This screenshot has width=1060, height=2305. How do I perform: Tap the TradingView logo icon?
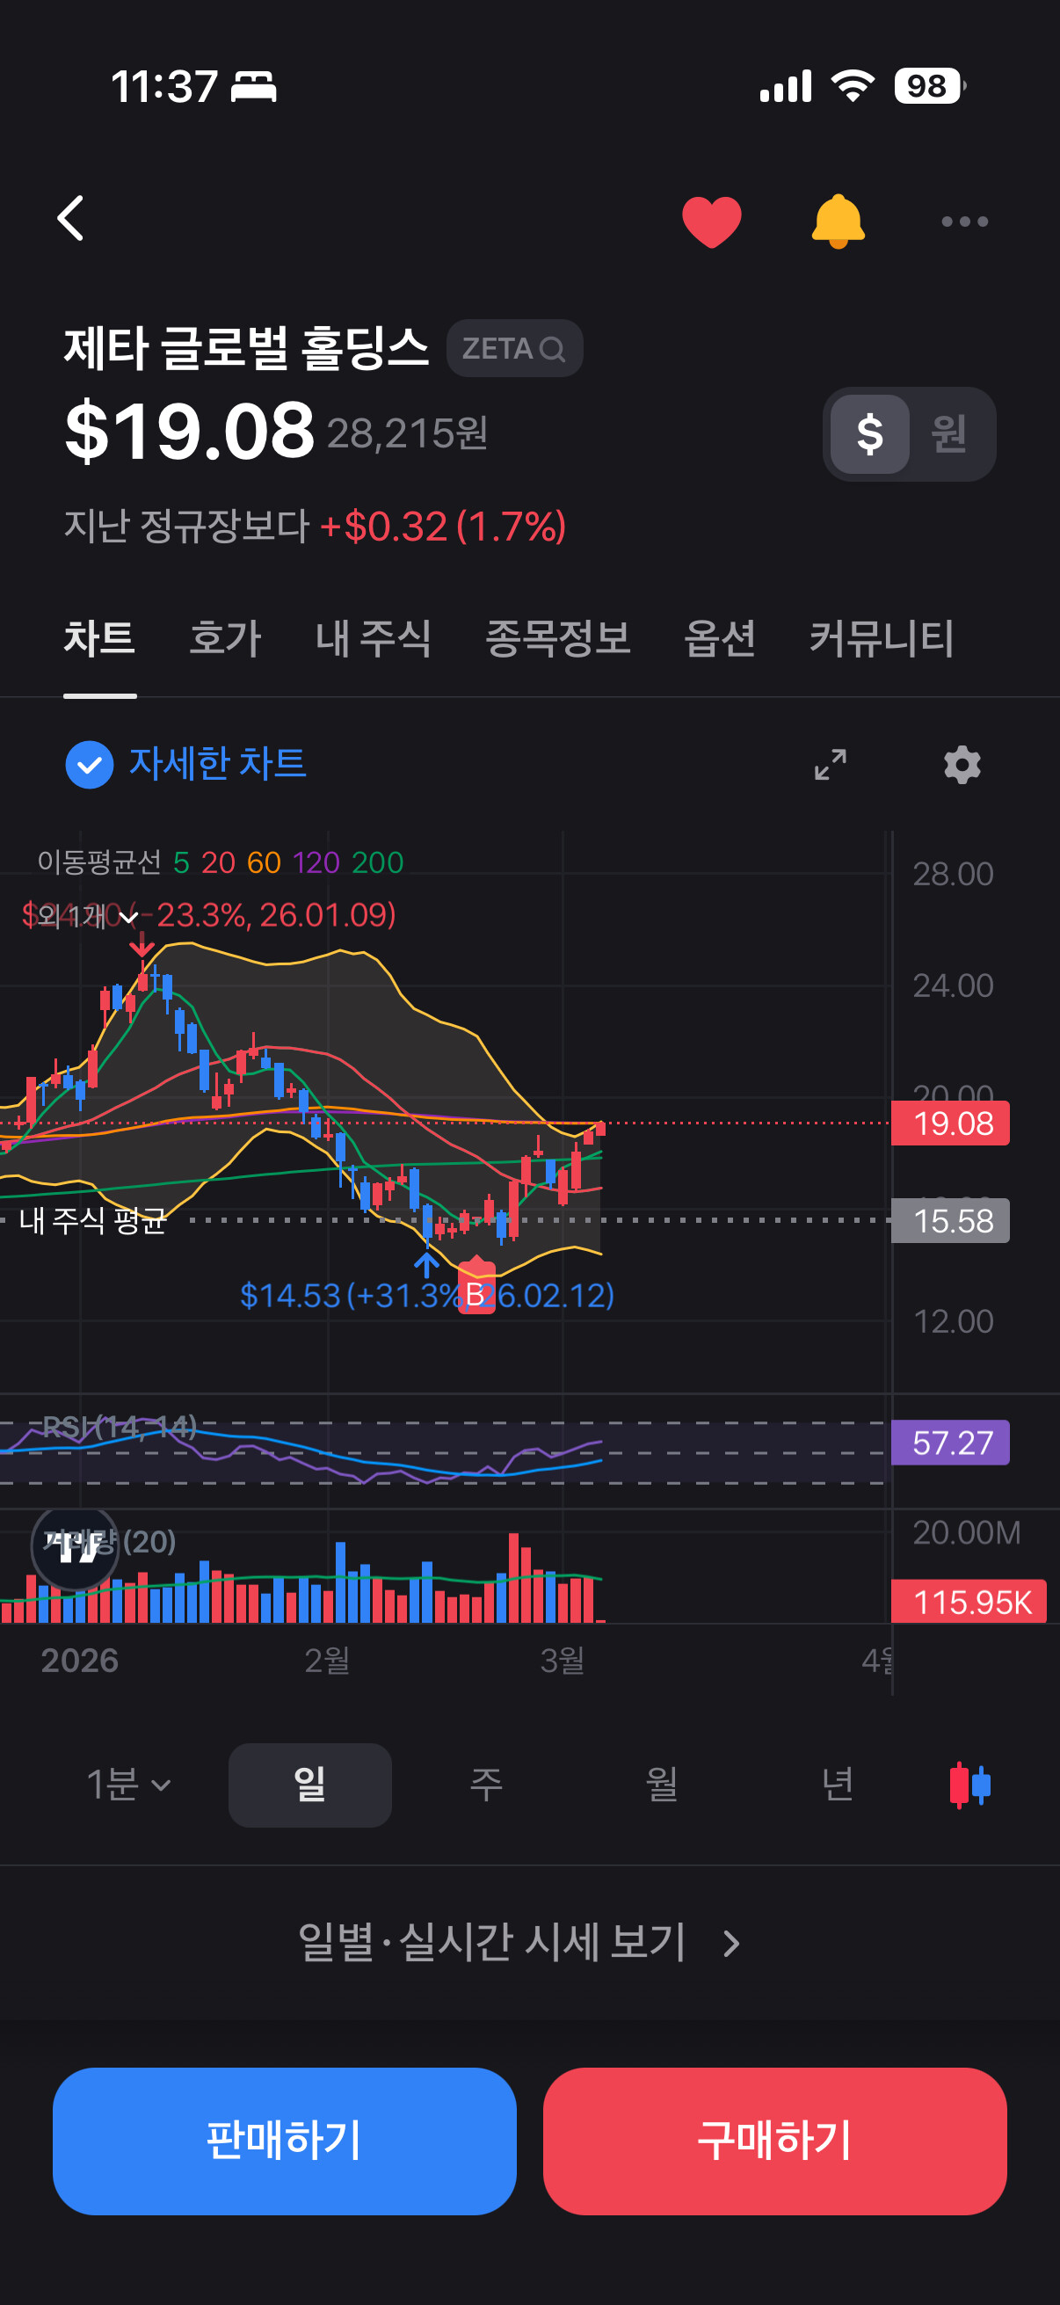pyautogui.click(x=75, y=1545)
